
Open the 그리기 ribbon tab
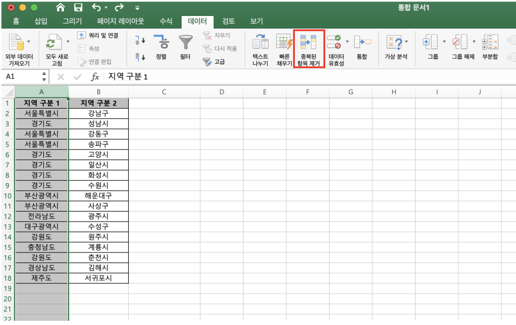[72, 21]
